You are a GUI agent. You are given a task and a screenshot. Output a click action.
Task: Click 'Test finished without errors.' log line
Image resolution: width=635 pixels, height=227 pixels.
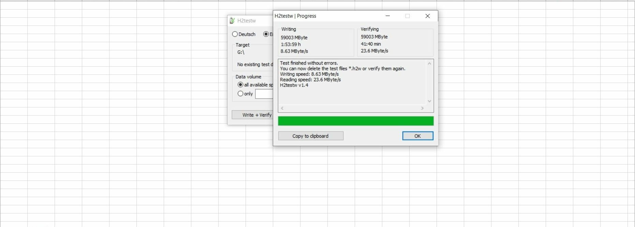pos(309,63)
